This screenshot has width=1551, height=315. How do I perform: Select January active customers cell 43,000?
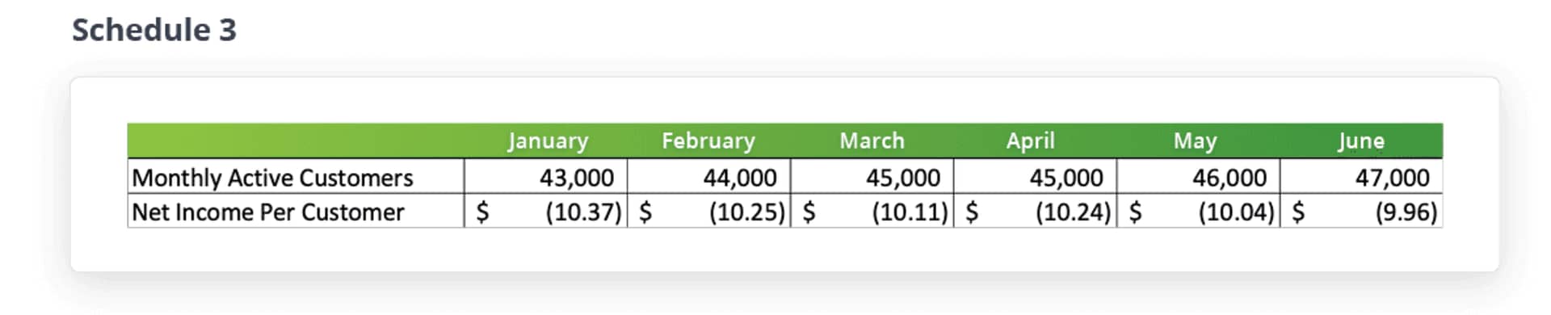546,176
